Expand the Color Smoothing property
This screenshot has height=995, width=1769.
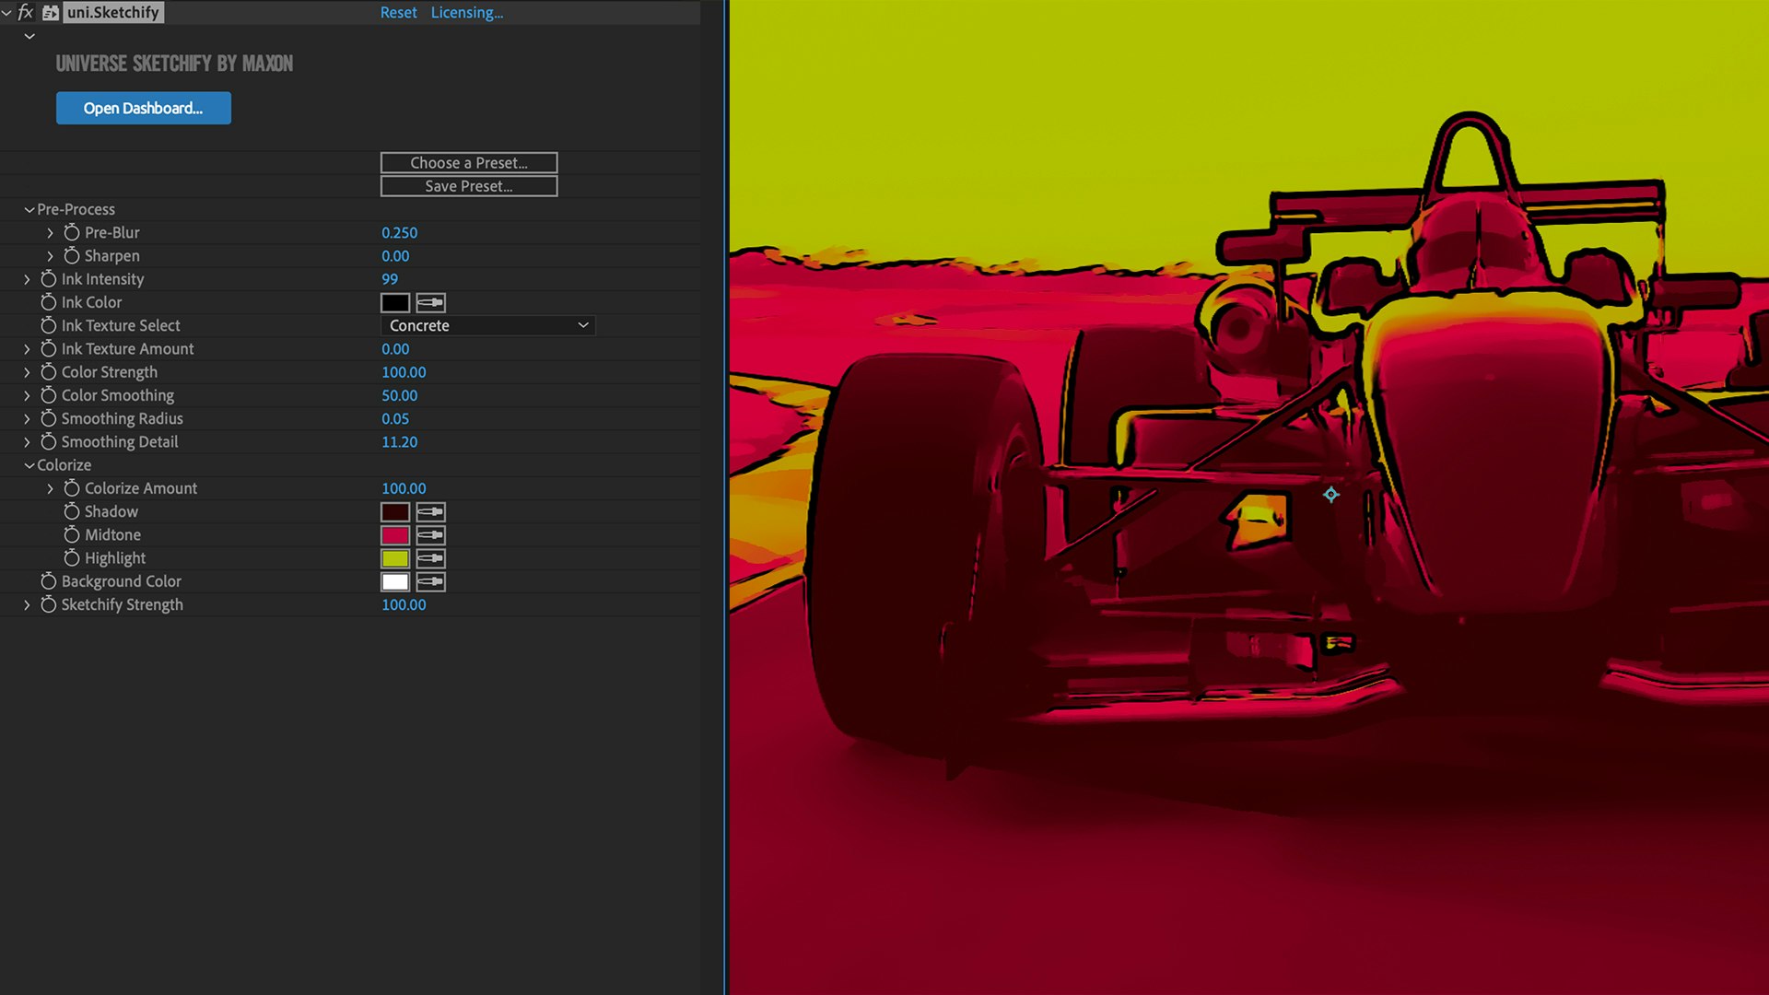(27, 395)
